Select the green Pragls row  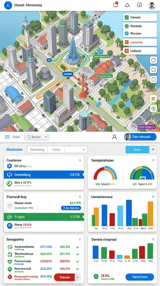click(44, 217)
